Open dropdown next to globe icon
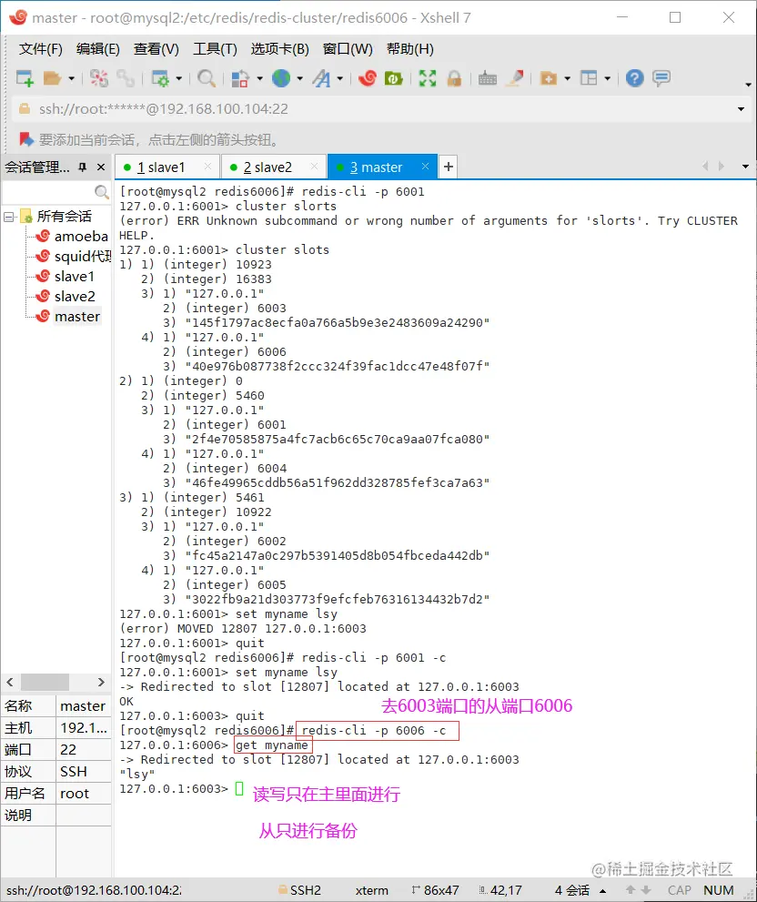The height and width of the screenshot is (902, 757). [299, 78]
